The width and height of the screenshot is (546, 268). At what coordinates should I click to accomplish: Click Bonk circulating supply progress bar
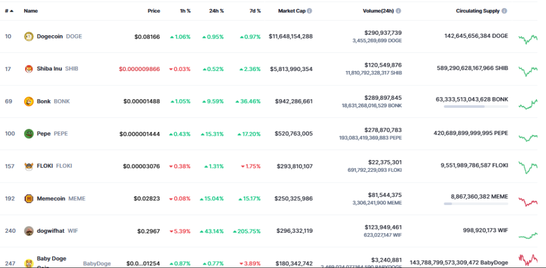click(x=476, y=107)
